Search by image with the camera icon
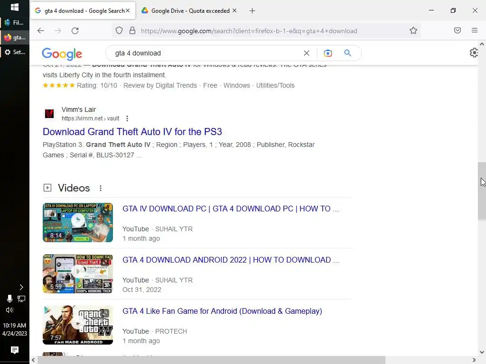 coord(327,53)
